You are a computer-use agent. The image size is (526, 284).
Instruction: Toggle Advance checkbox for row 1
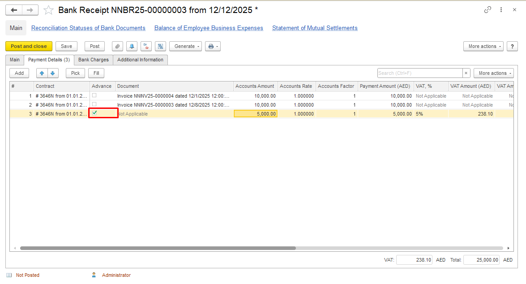(94, 95)
